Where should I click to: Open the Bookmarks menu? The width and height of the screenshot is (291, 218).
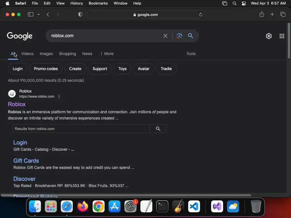click(x=98, y=3)
